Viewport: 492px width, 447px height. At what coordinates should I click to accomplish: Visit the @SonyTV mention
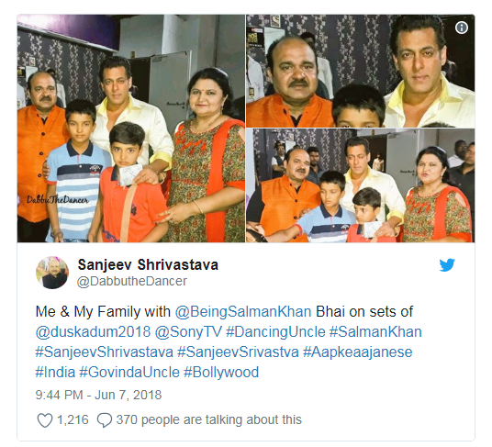pyautogui.click(x=188, y=332)
